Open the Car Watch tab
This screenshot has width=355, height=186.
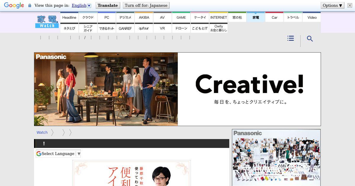pos(274,17)
